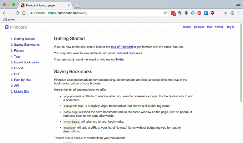Open the Evernote elephant extension
Screen dimensions: 243x143
click(180, 13)
